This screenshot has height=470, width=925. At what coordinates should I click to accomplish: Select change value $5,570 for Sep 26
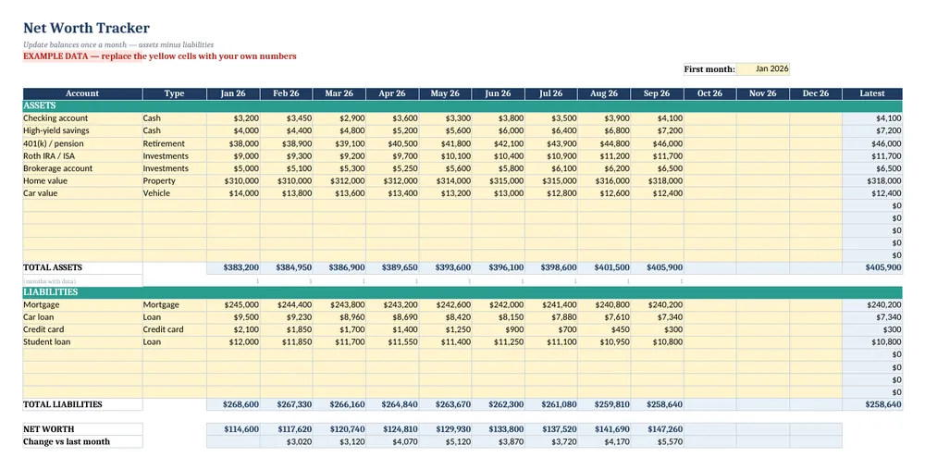click(657, 441)
